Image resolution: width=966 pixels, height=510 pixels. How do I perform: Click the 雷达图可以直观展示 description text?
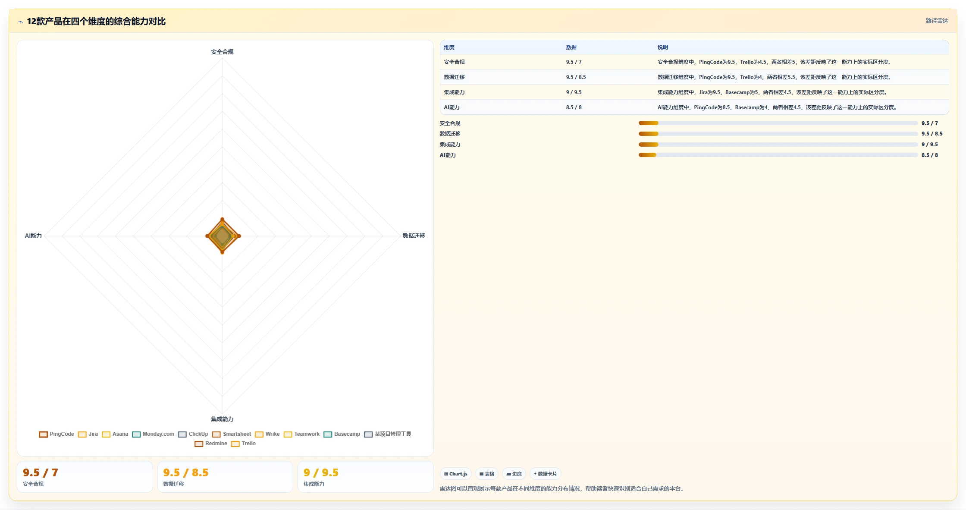click(562, 488)
